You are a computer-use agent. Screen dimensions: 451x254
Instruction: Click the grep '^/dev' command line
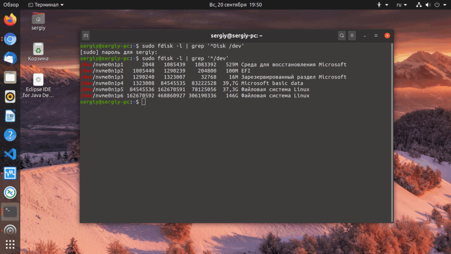tap(155, 59)
